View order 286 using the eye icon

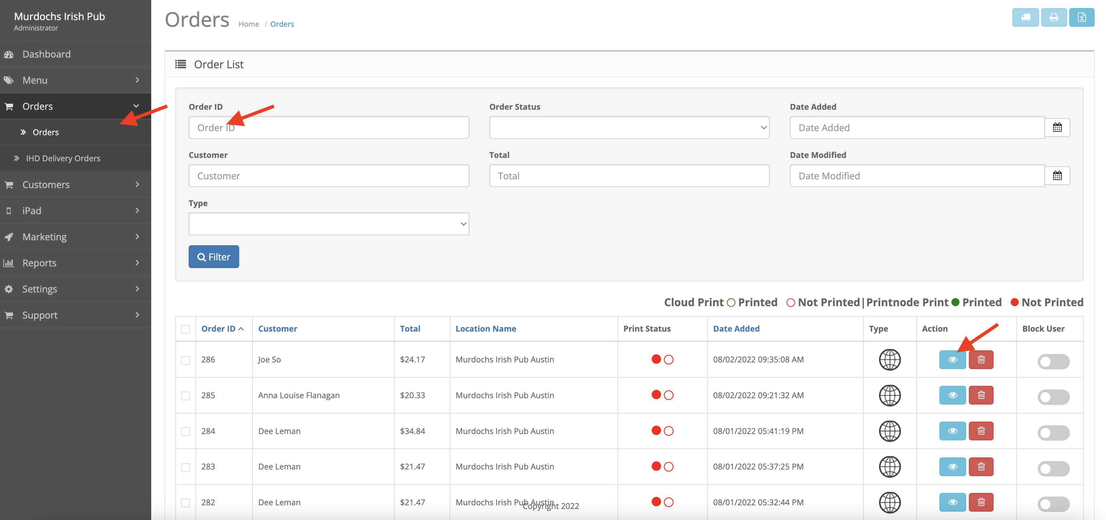(952, 359)
